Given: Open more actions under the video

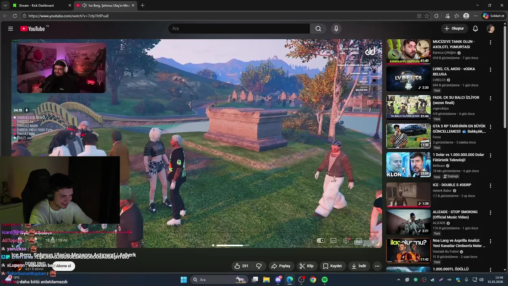Looking at the screenshot, I should pyautogui.click(x=377, y=266).
